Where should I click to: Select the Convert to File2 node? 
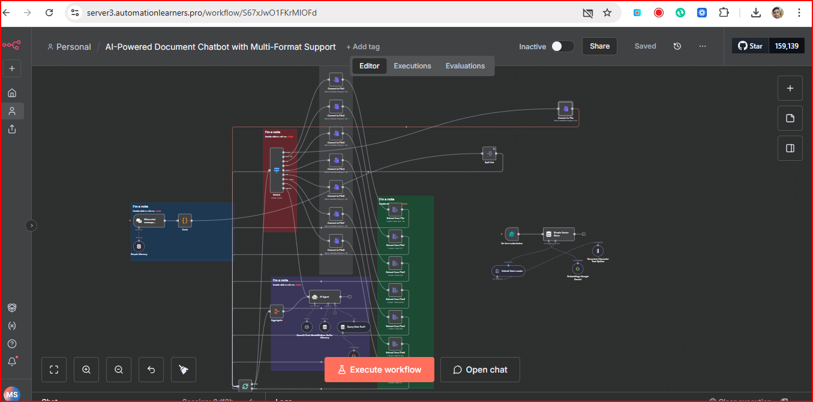click(x=336, y=106)
